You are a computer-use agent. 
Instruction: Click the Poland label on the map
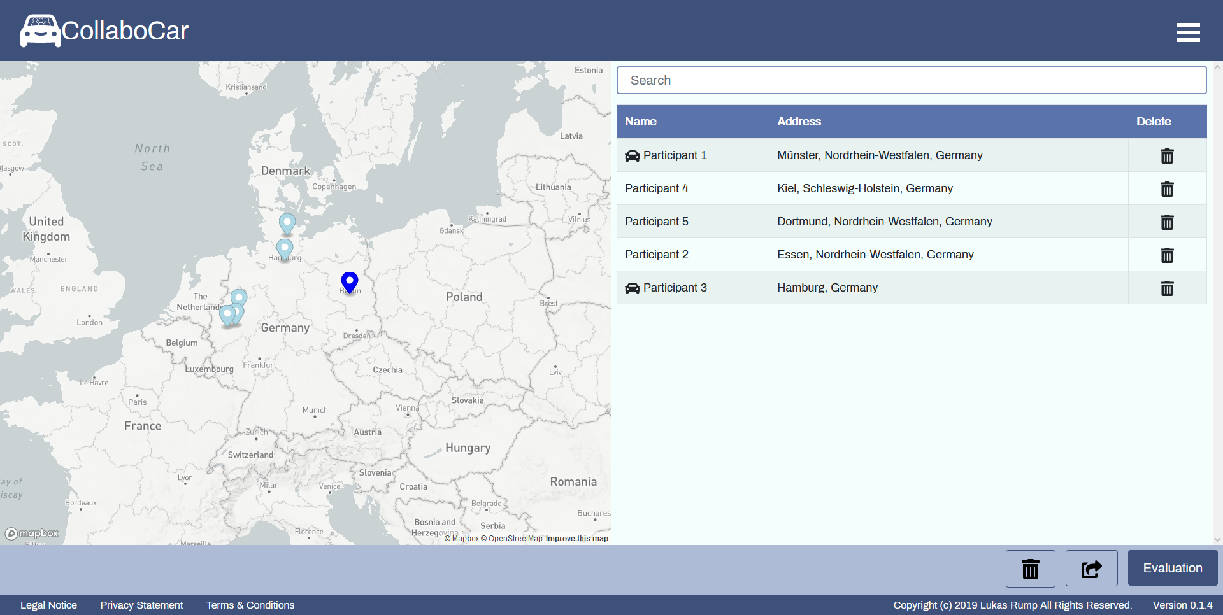[464, 297]
